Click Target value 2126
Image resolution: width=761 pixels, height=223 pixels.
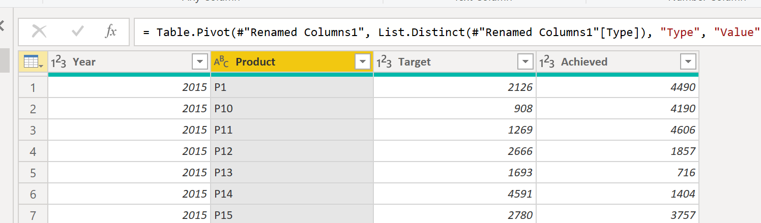(x=455, y=87)
